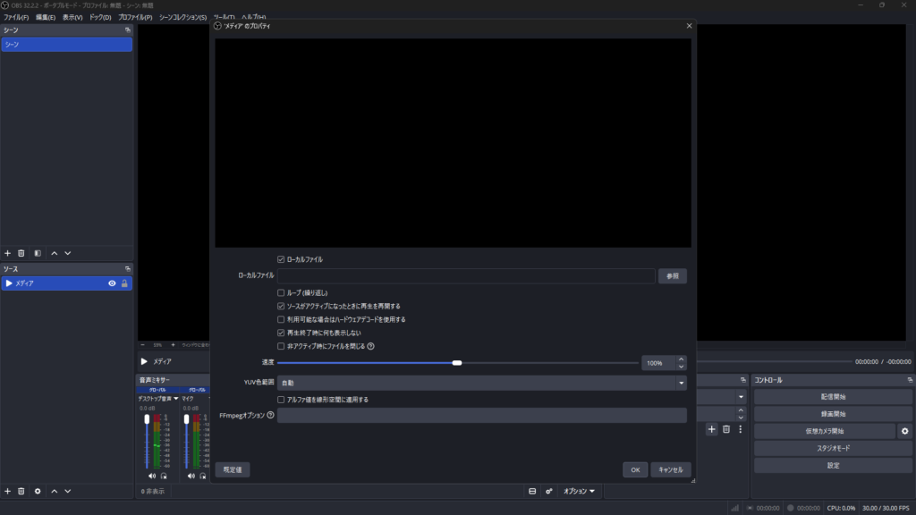916x515 pixels.
Task: Increase the 速度 value with up arrow
Action: [x=681, y=359]
